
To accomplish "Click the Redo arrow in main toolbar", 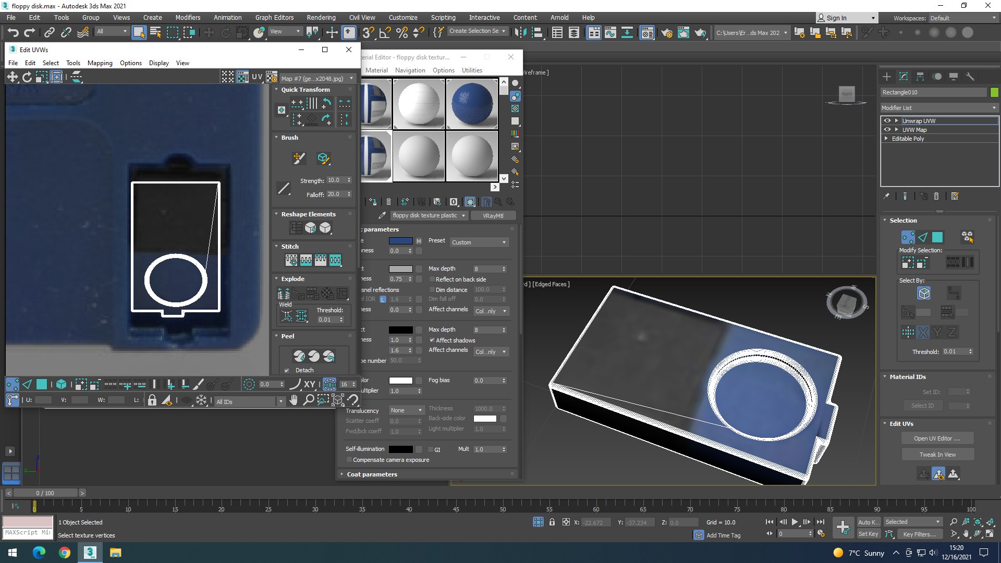I will coord(30,33).
